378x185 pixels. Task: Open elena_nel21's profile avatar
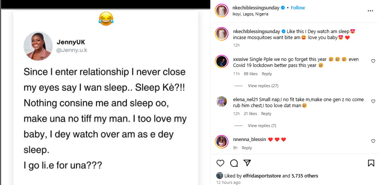pos(221,102)
